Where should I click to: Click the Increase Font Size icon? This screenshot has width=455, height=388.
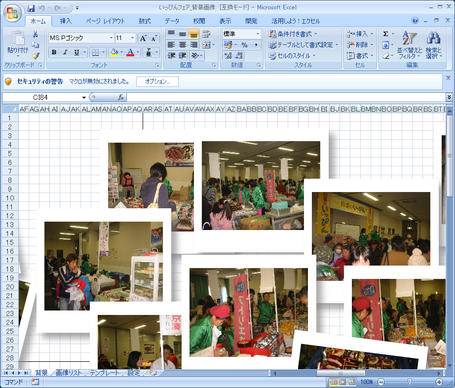pyautogui.click(x=143, y=38)
